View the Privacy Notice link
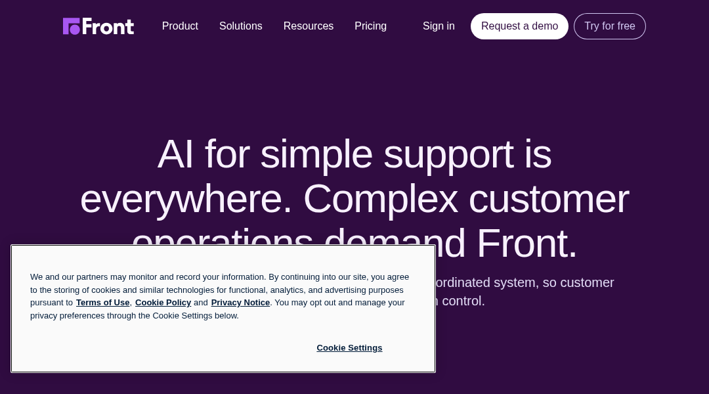The height and width of the screenshot is (394, 709). coord(240,303)
